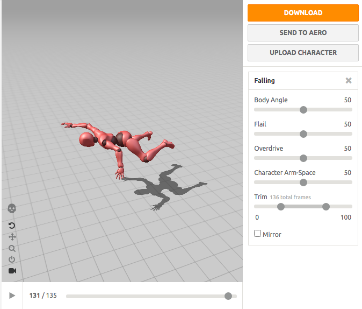
Task: Play the animation preview
Action: click(x=12, y=296)
